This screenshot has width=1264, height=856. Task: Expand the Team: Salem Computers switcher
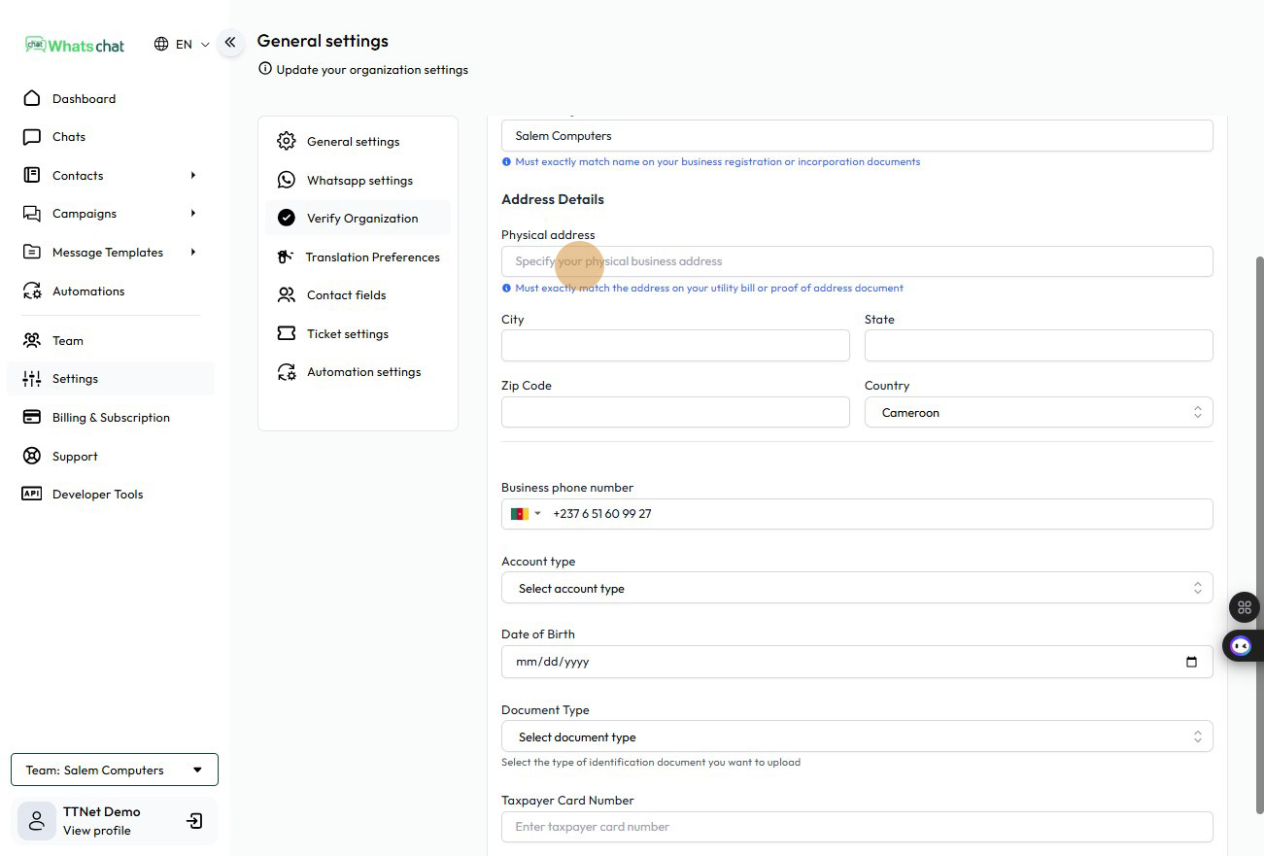click(115, 770)
